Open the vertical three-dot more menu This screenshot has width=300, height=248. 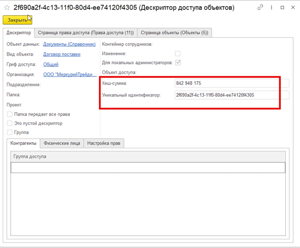[271, 8]
